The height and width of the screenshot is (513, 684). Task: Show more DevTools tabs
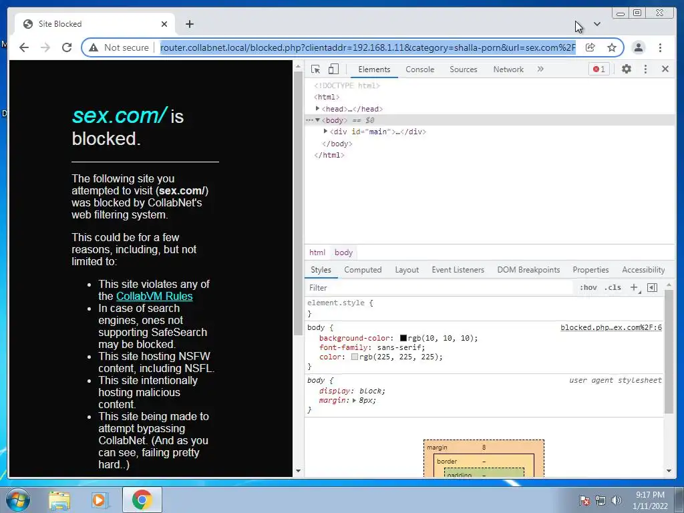540,69
